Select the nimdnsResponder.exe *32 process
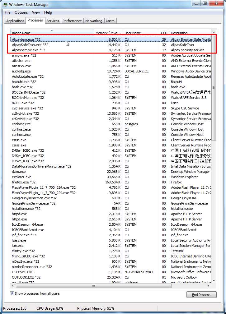 (x=111, y=267)
